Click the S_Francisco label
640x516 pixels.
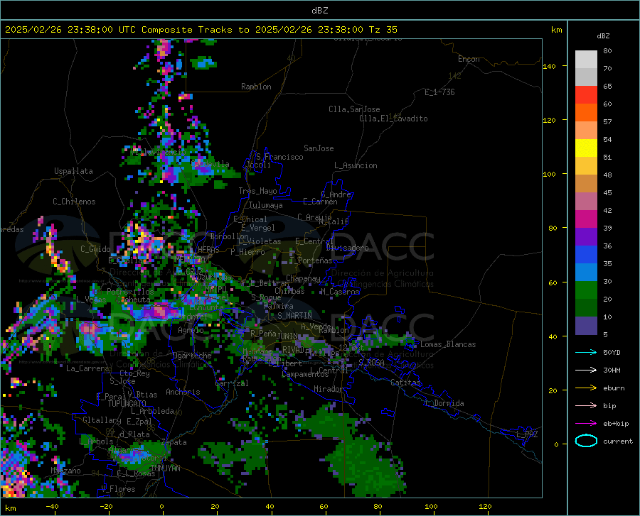pos(279,157)
